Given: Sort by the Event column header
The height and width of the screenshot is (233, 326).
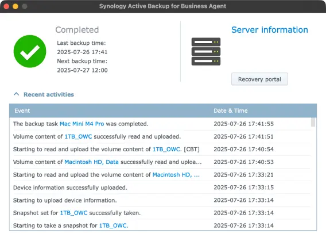Looking at the screenshot, I should [x=22, y=110].
